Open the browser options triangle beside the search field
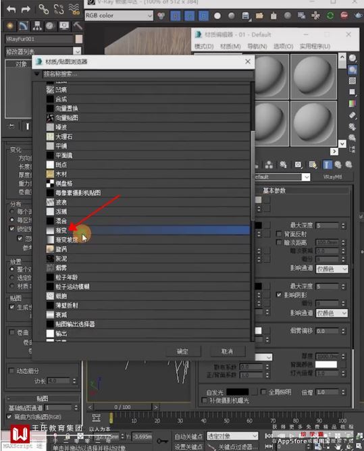Screen dimensions: 364x451 click(37, 74)
